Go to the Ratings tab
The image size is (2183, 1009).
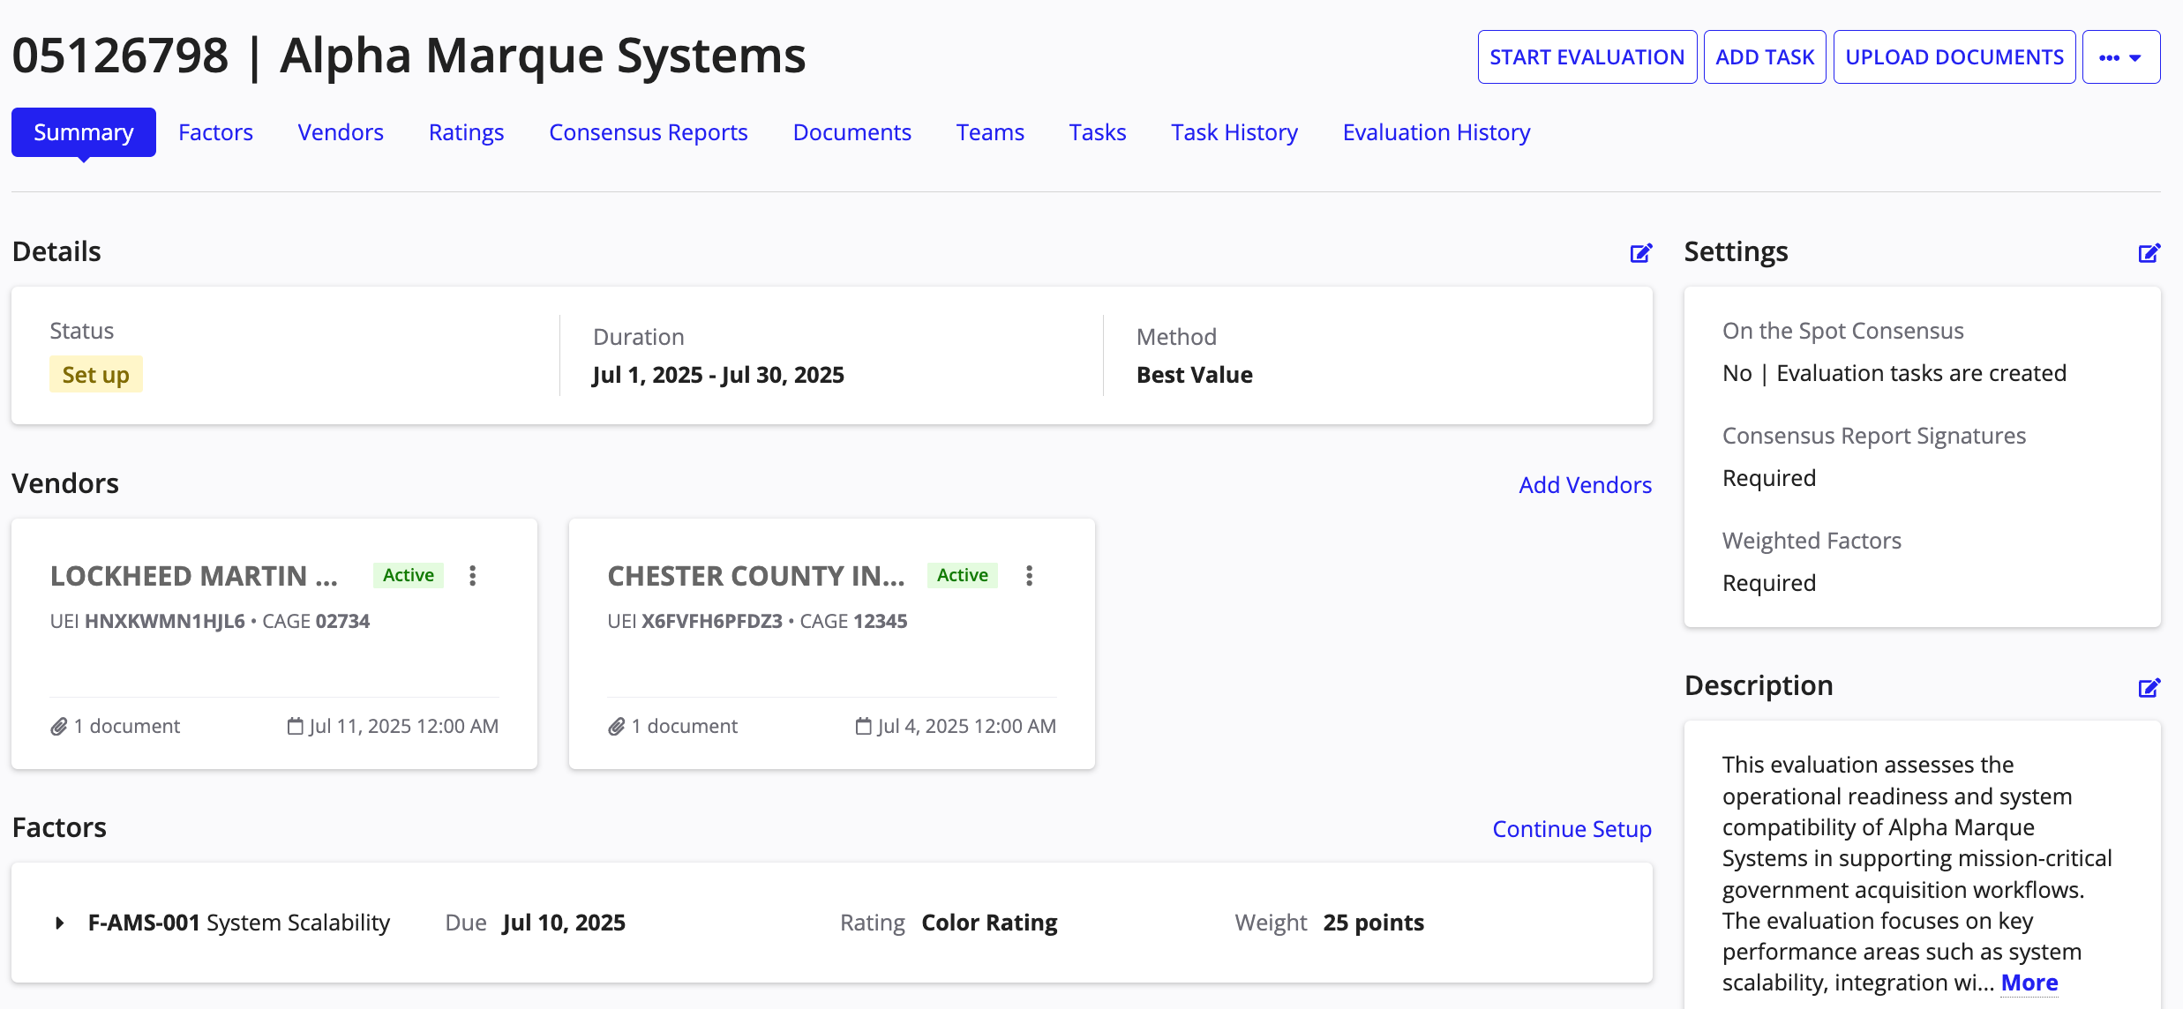tap(466, 132)
